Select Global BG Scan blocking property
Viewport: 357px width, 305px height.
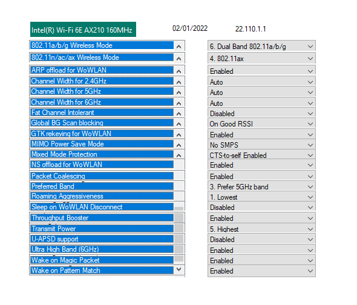pyautogui.click(x=102, y=123)
